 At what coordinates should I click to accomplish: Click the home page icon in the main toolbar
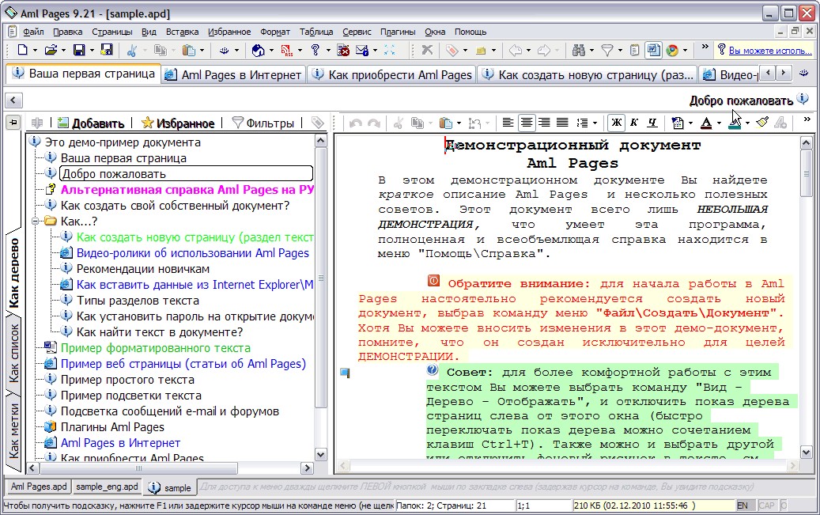[258, 51]
